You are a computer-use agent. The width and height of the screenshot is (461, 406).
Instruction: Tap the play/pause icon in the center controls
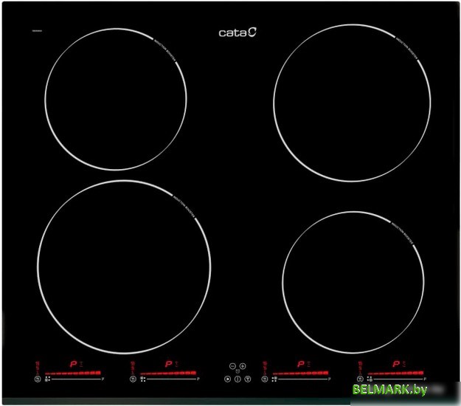click(x=227, y=379)
